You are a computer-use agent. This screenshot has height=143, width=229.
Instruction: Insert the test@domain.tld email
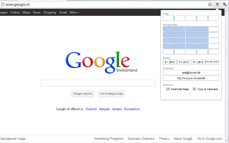[x=191, y=73]
